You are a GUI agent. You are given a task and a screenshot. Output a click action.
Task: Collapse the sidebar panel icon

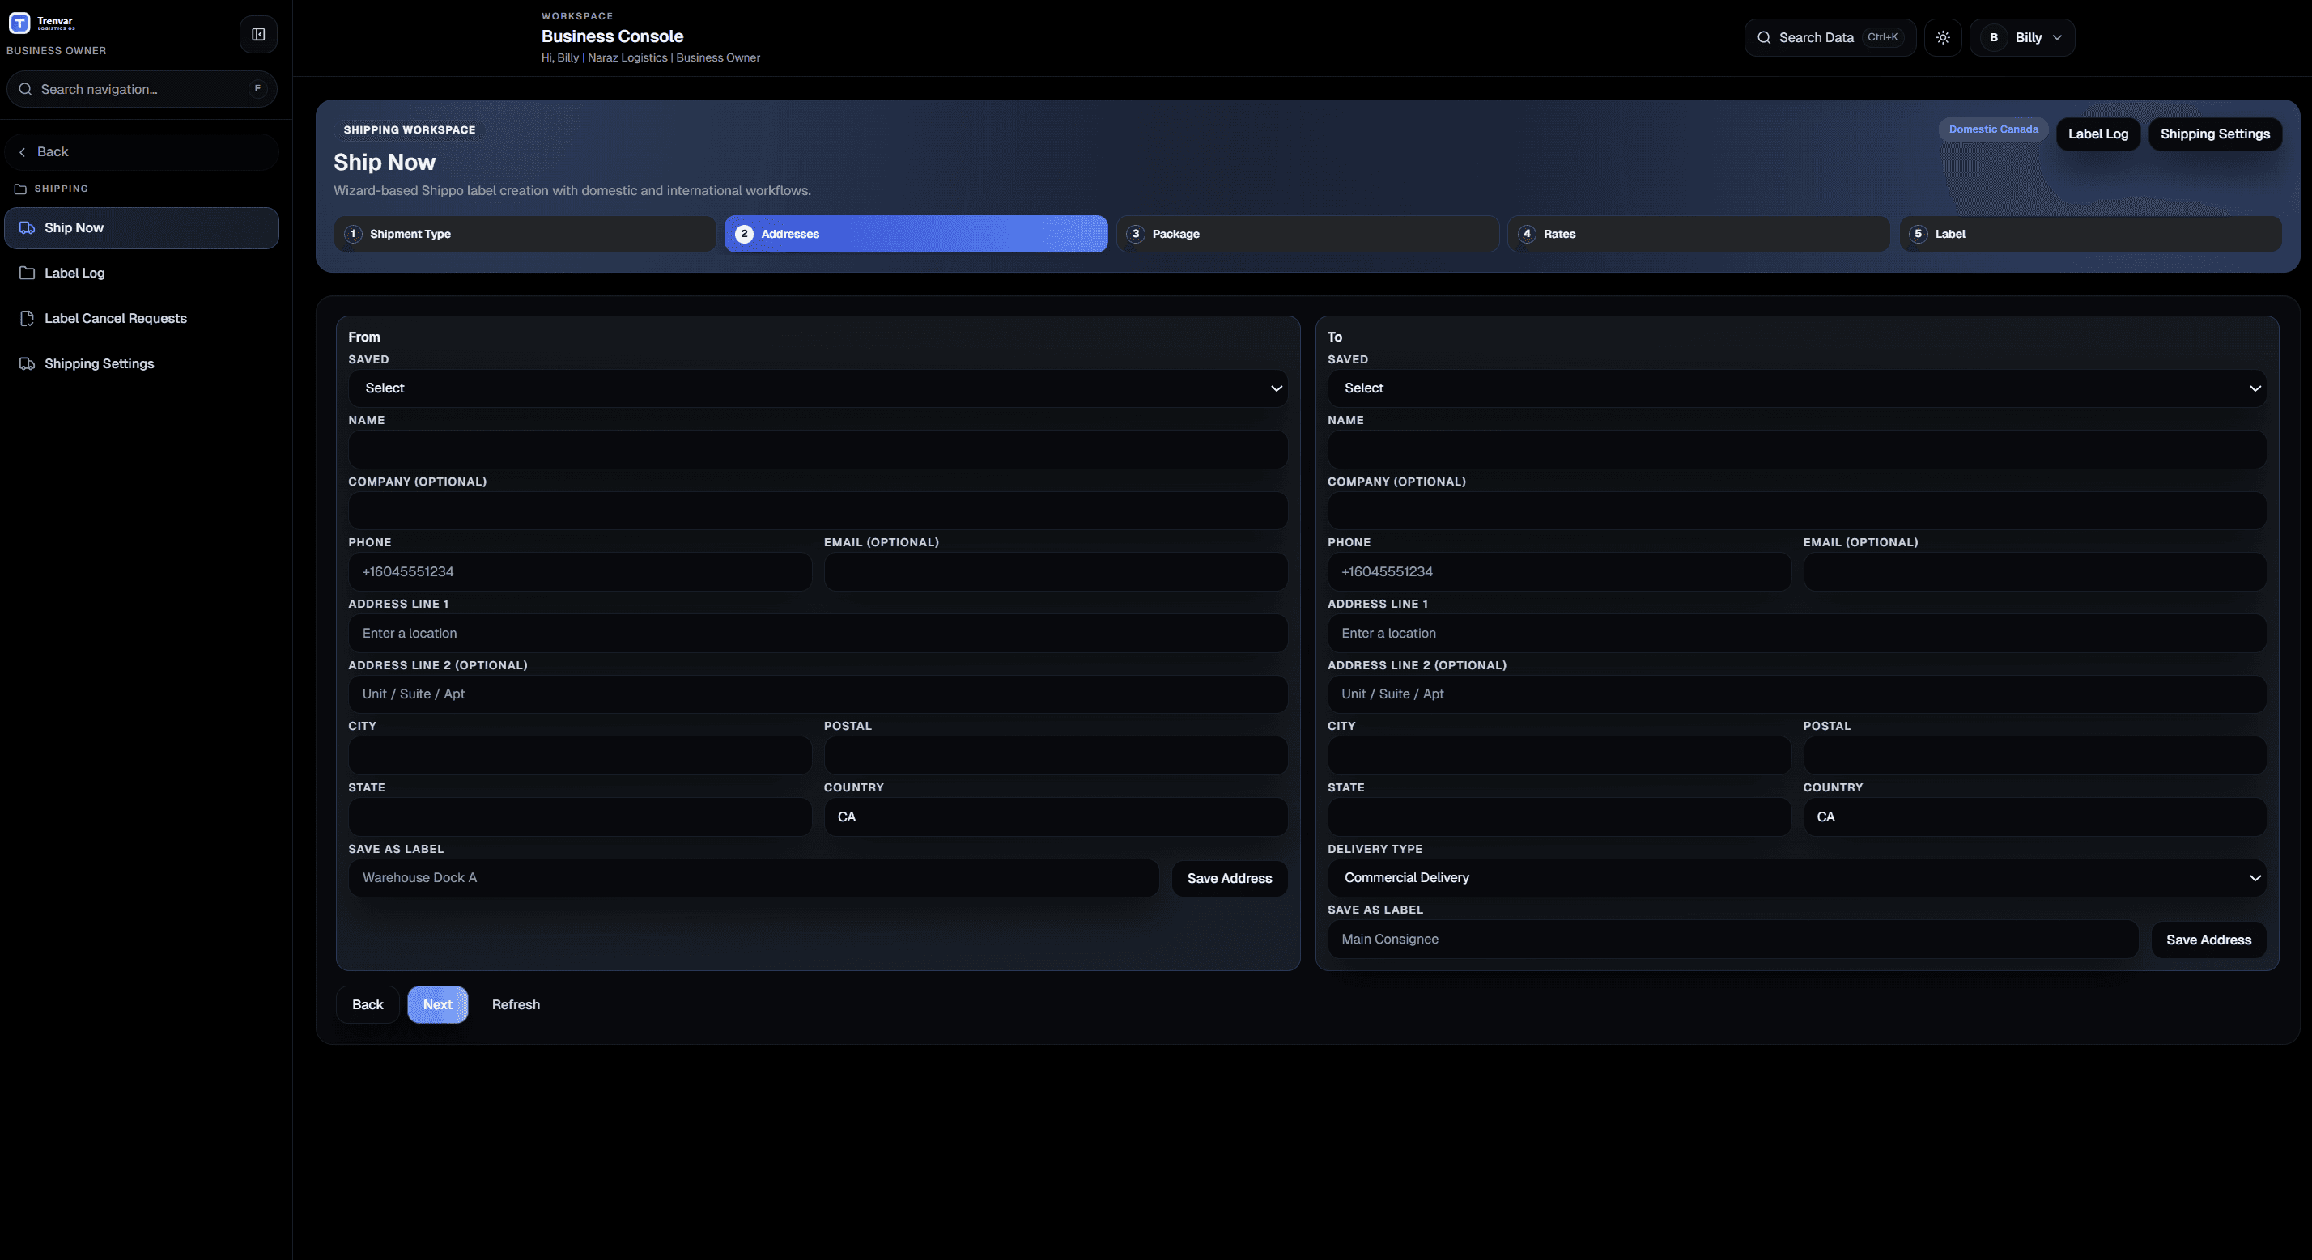click(x=258, y=35)
